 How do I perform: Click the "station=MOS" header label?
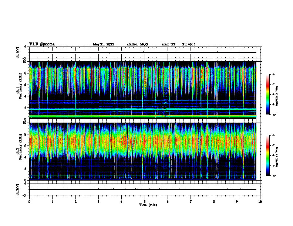138,44
